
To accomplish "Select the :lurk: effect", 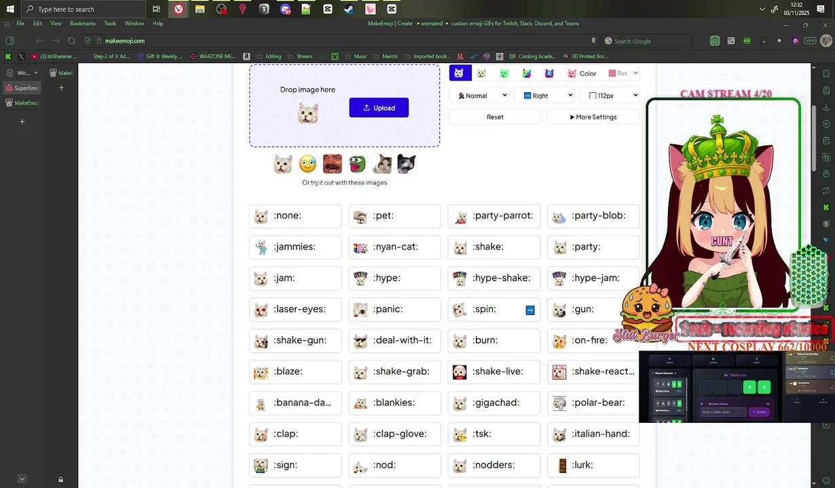I will (593, 465).
